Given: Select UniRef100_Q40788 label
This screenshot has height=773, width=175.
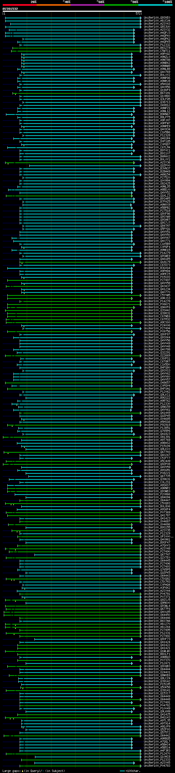Looking at the screenshot, I should pos(157,350).
